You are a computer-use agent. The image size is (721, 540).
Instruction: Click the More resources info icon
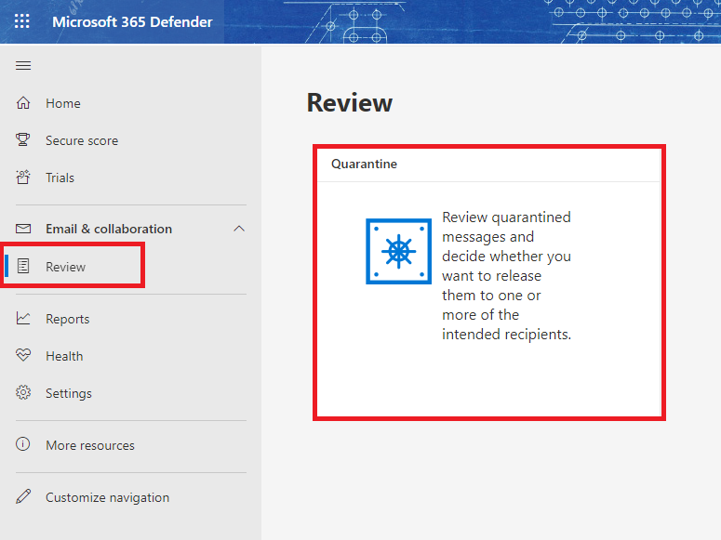[23, 445]
